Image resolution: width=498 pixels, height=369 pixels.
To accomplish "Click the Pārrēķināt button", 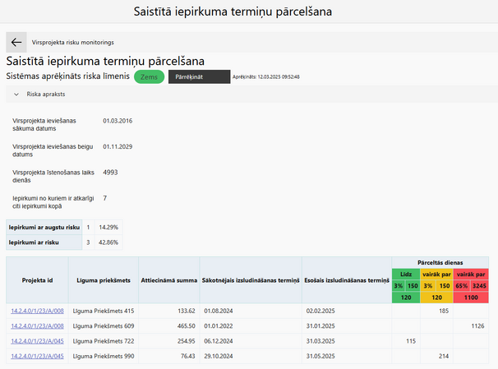I will 199,77.
